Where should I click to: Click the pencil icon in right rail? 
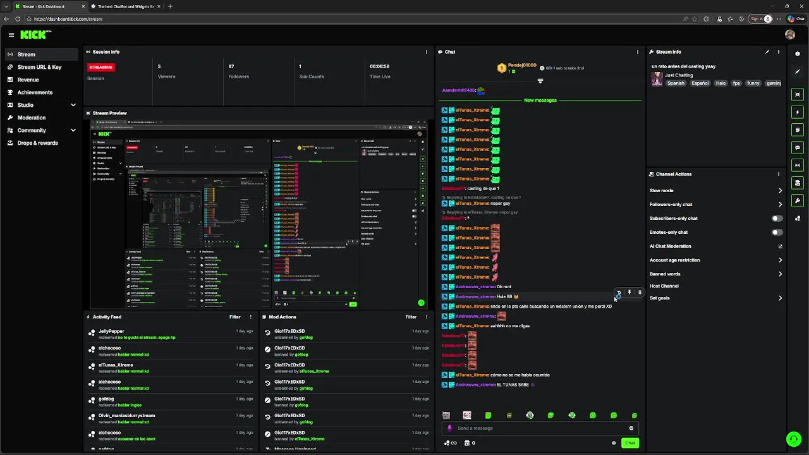[x=798, y=71]
